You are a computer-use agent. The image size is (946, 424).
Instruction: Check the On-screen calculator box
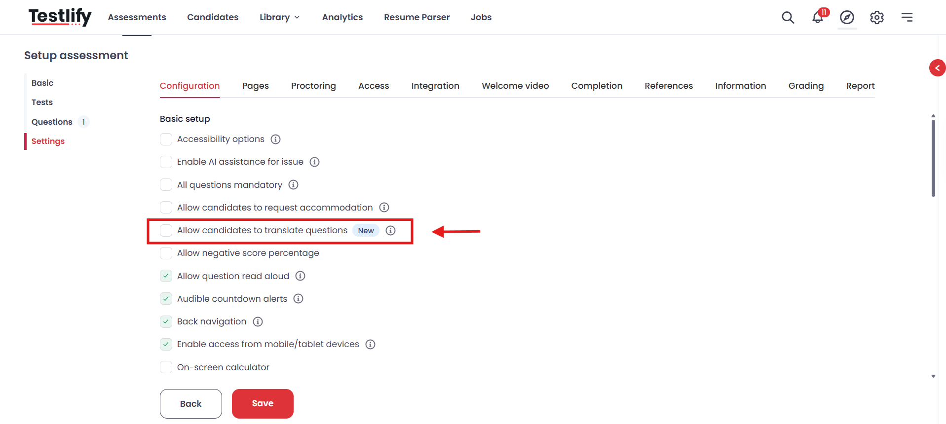[x=166, y=367]
